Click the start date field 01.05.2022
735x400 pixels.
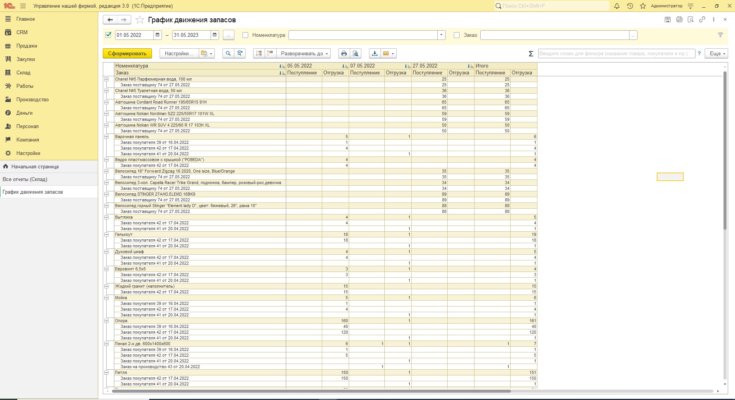(134, 35)
